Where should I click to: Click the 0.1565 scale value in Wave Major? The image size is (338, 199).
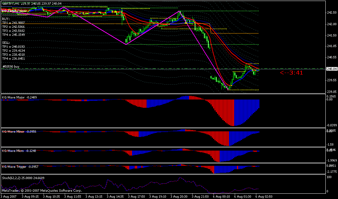[331, 97]
